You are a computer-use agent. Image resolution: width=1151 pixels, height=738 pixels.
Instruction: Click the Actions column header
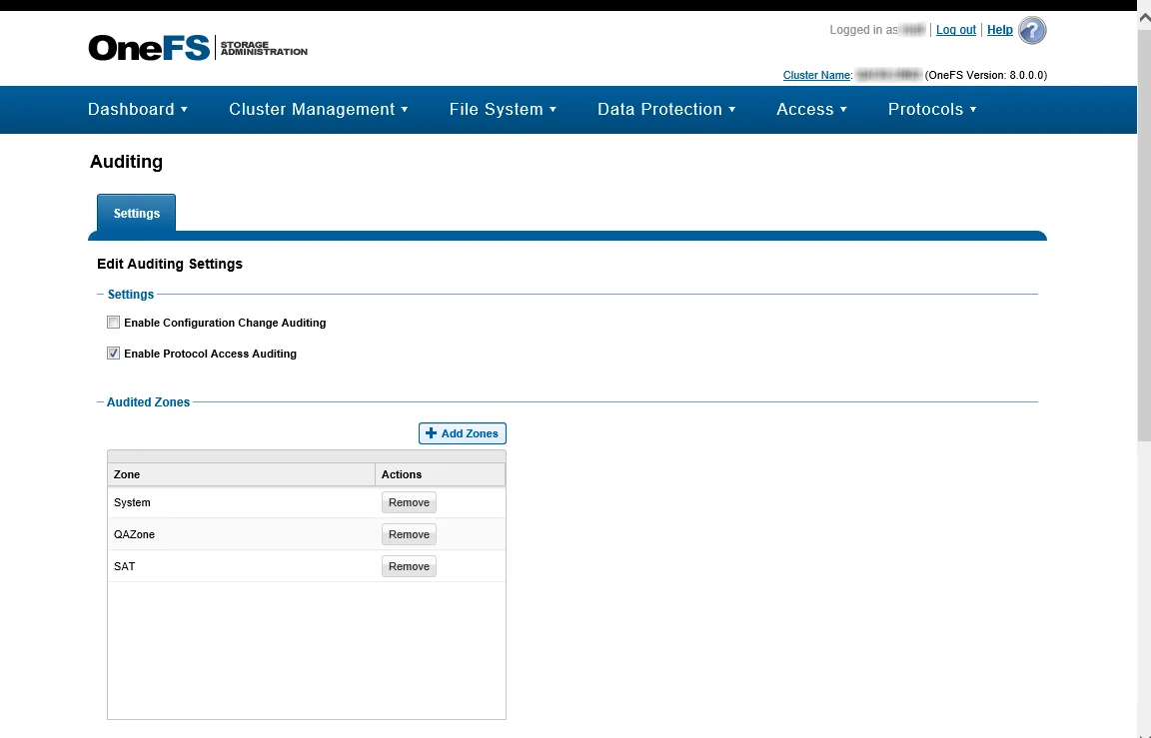pyautogui.click(x=441, y=474)
